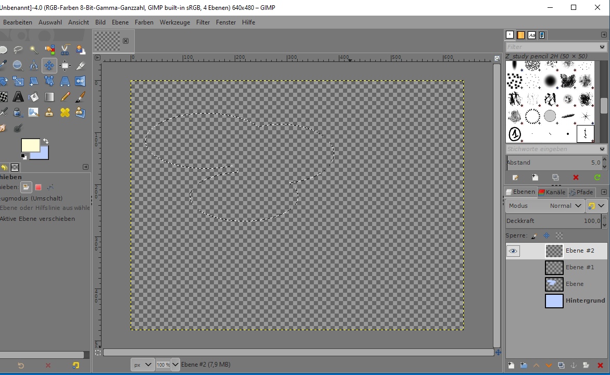Open the layer mode group dropdown

click(596, 206)
